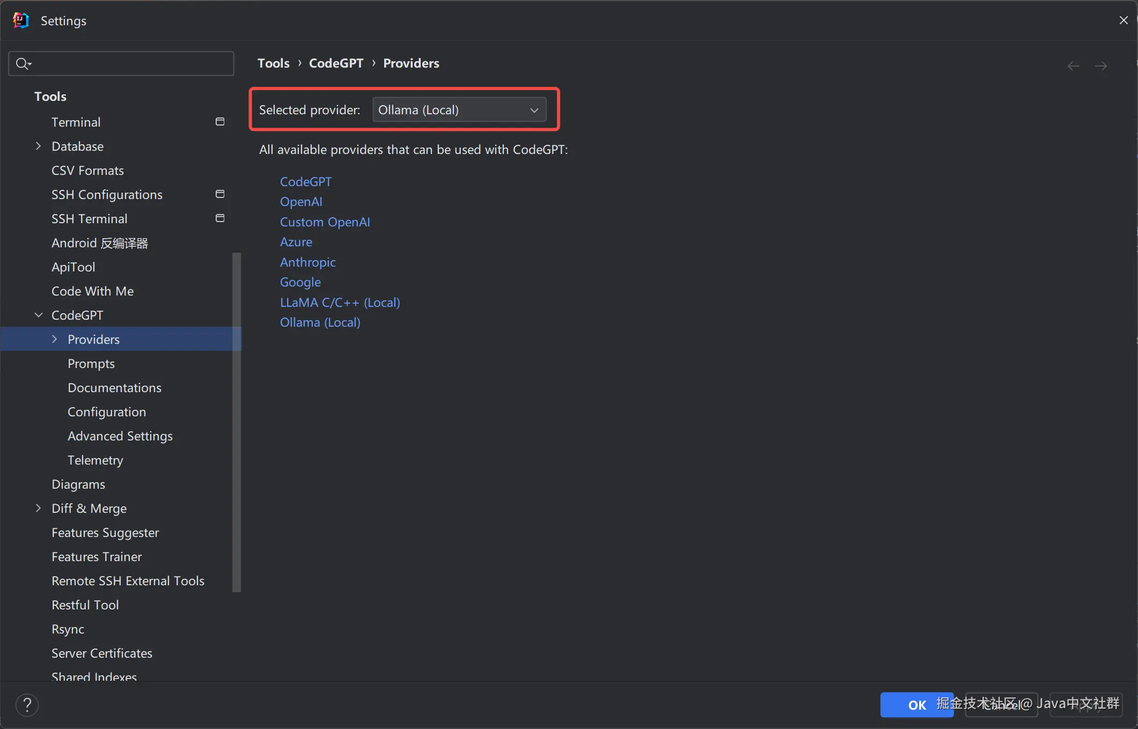Click the help question mark icon
Image resolution: width=1138 pixels, height=729 pixels.
point(27,705)
